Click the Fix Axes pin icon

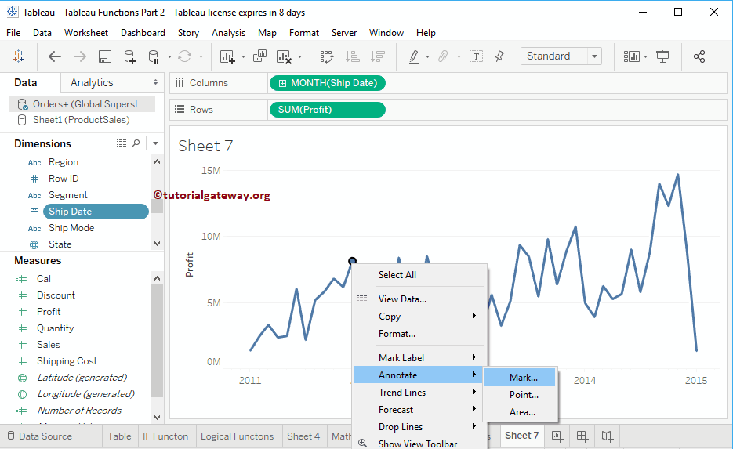point(499,56)
